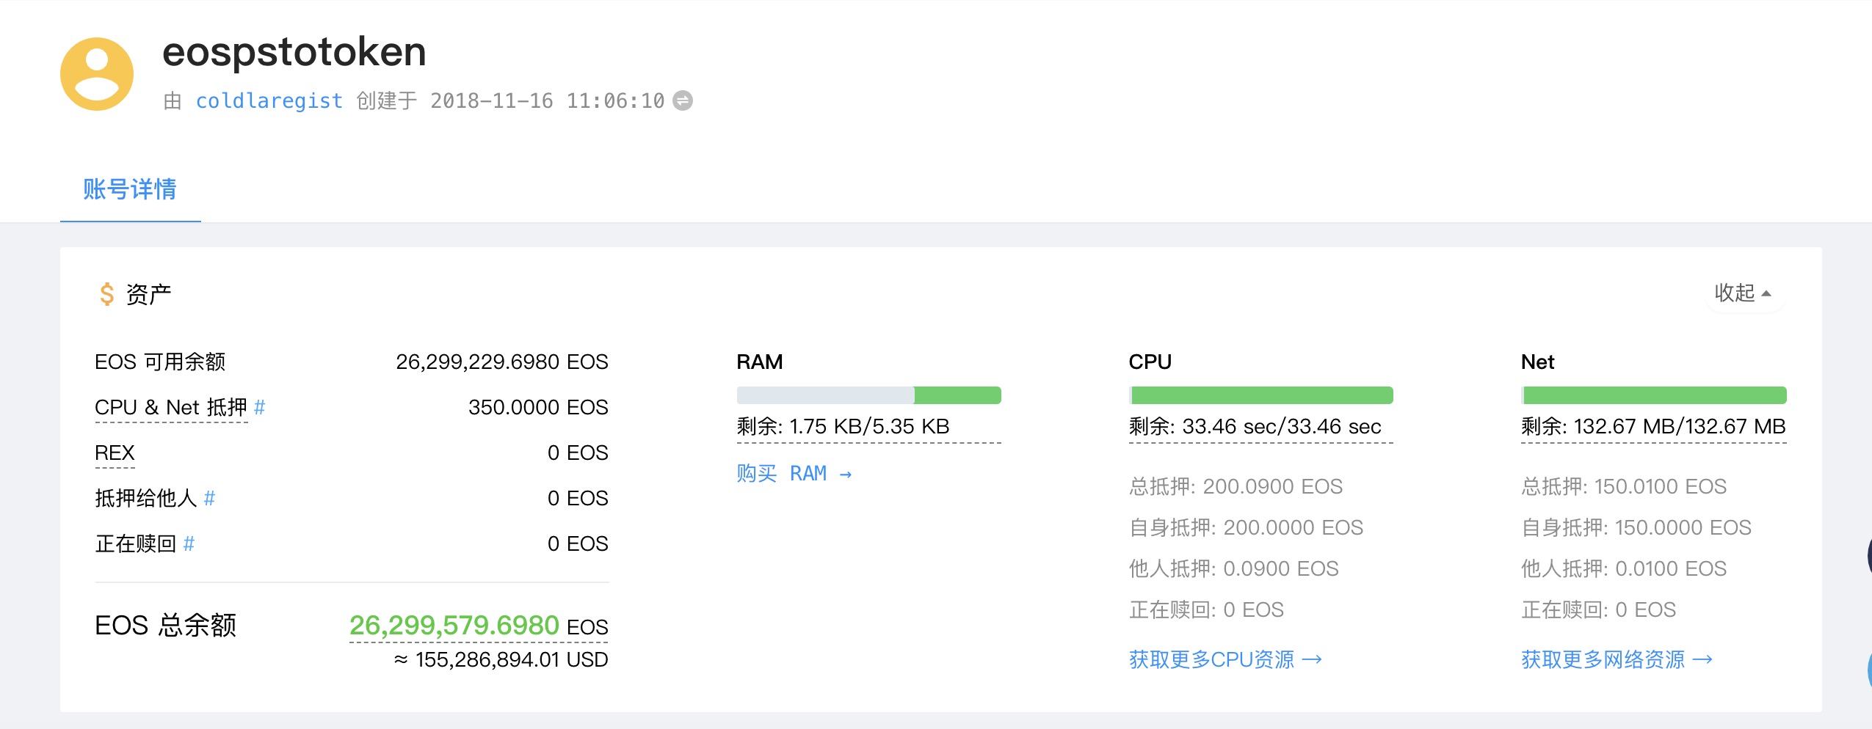Click the Net usage progress bar

click(x=1653, y=395)
